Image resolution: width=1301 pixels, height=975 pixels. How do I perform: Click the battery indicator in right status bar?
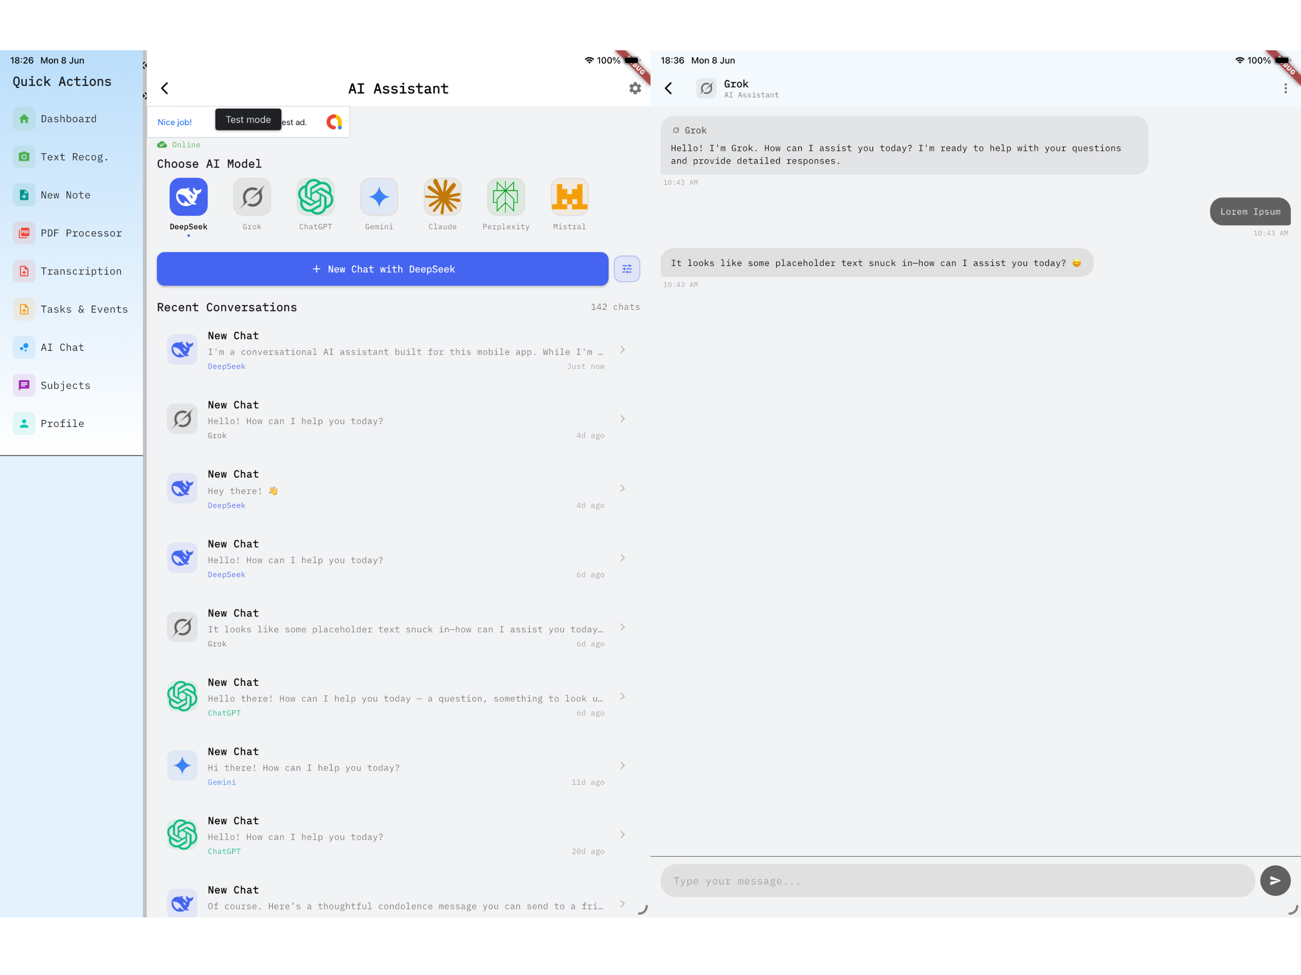[x=1283, y=60]
